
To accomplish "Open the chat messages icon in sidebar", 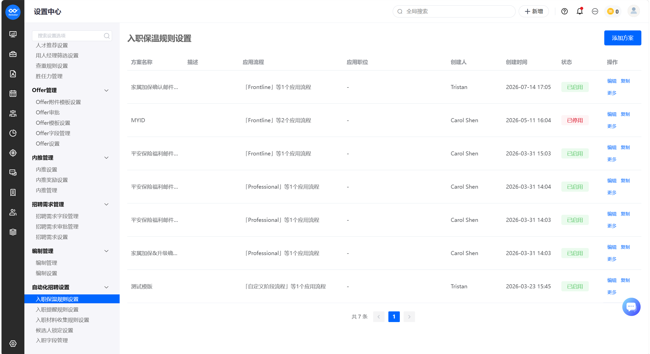I will (13, 173).
